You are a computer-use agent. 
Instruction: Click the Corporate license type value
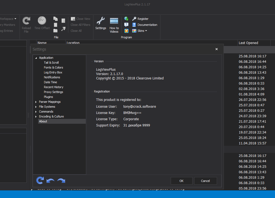(131, 119)
